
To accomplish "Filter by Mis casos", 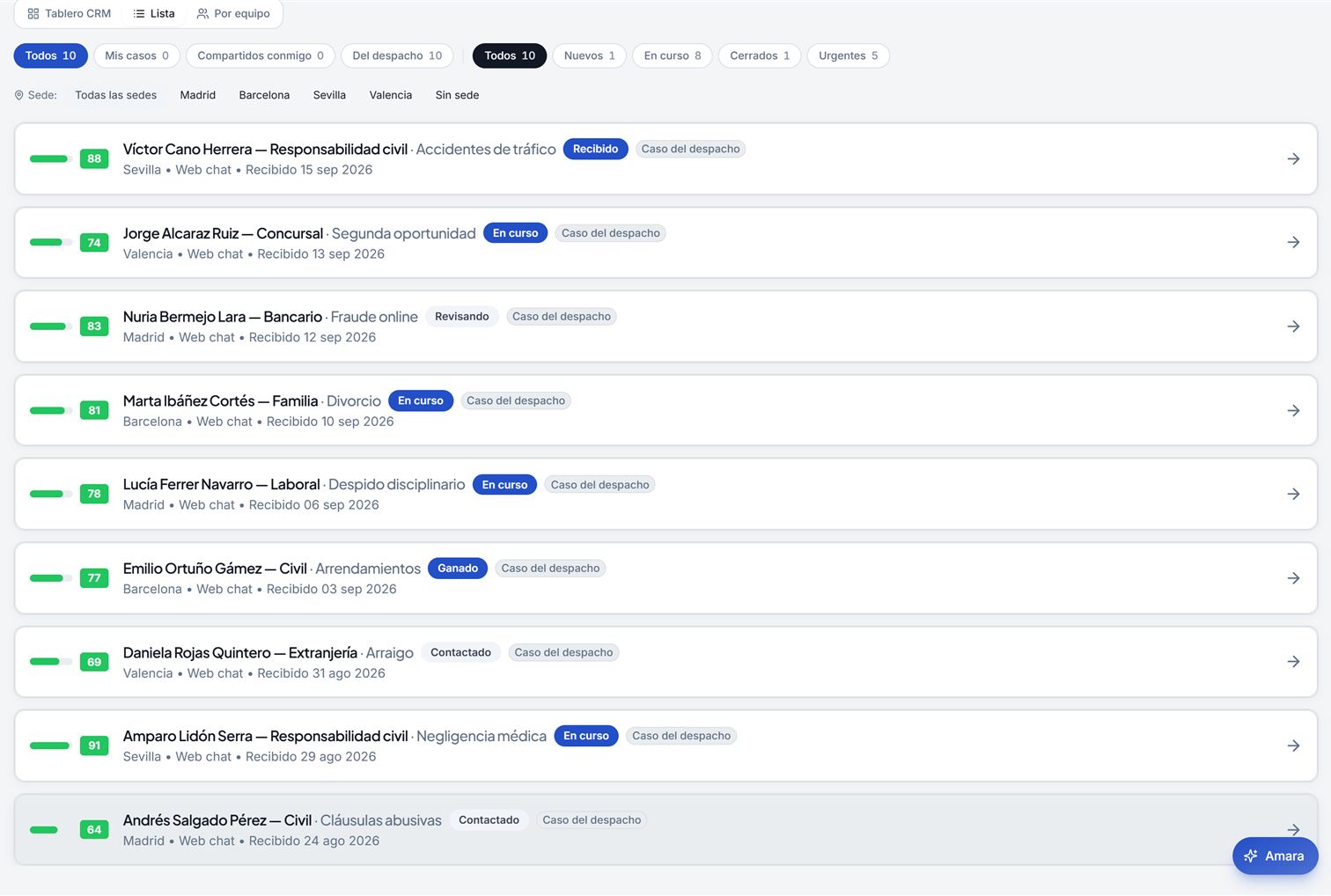I will [136, 55].
